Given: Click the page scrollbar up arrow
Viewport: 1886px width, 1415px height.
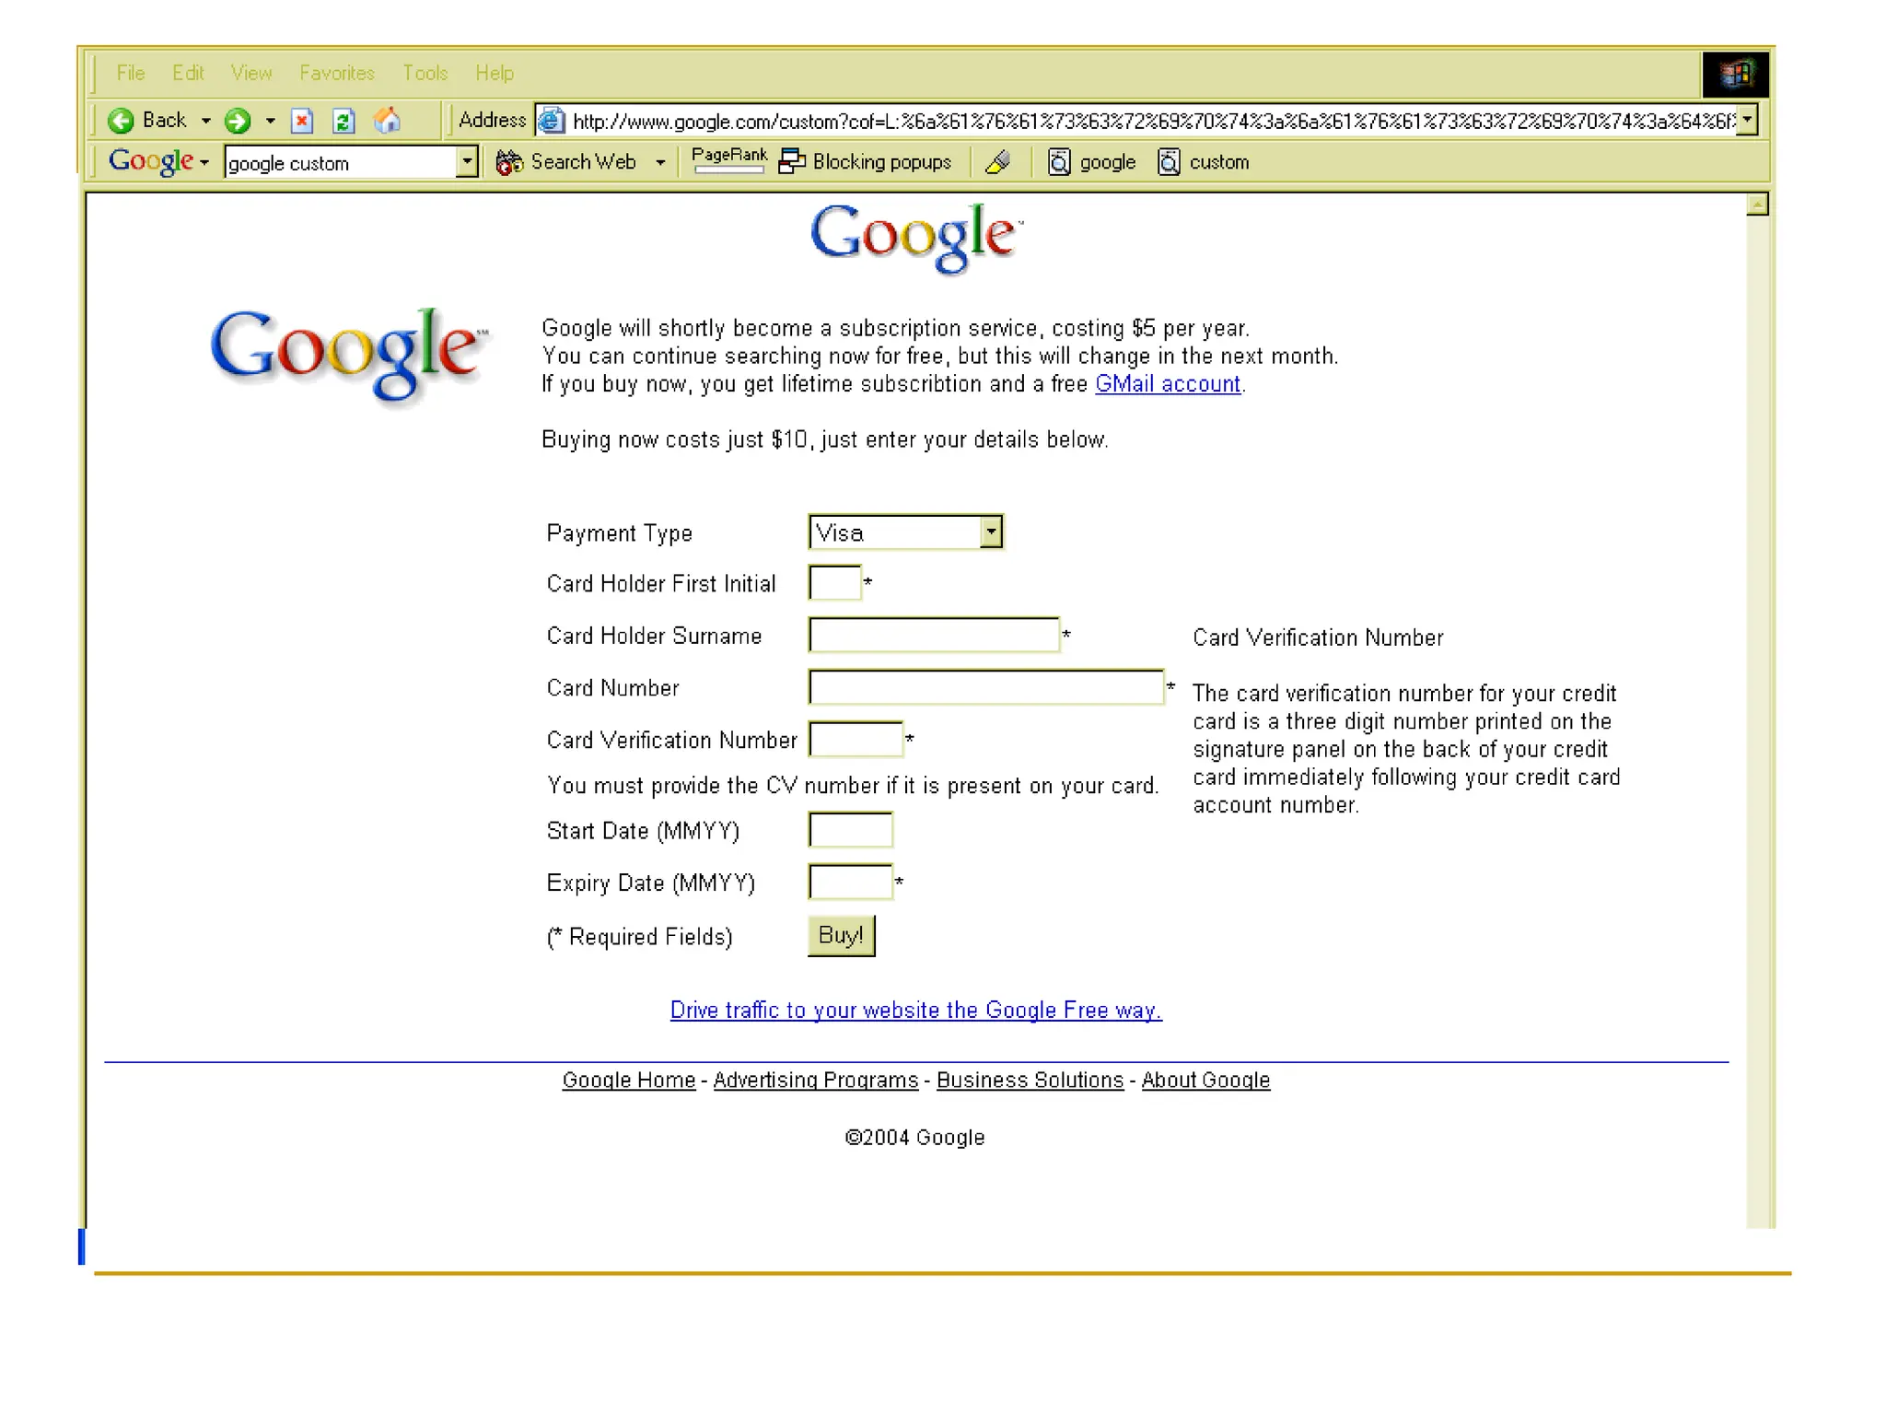Looking at the screenshot, I should [x=1757, y=205].
